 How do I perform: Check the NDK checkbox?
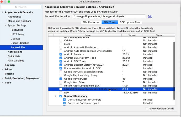coord(61,93)
